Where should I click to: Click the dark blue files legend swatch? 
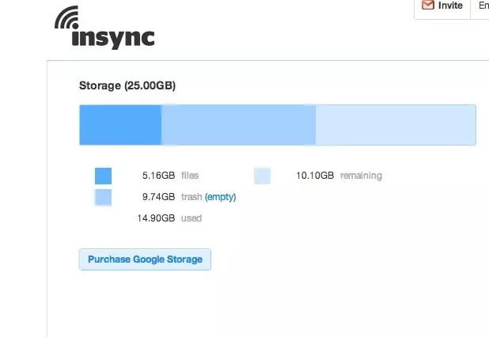point(103,176)
